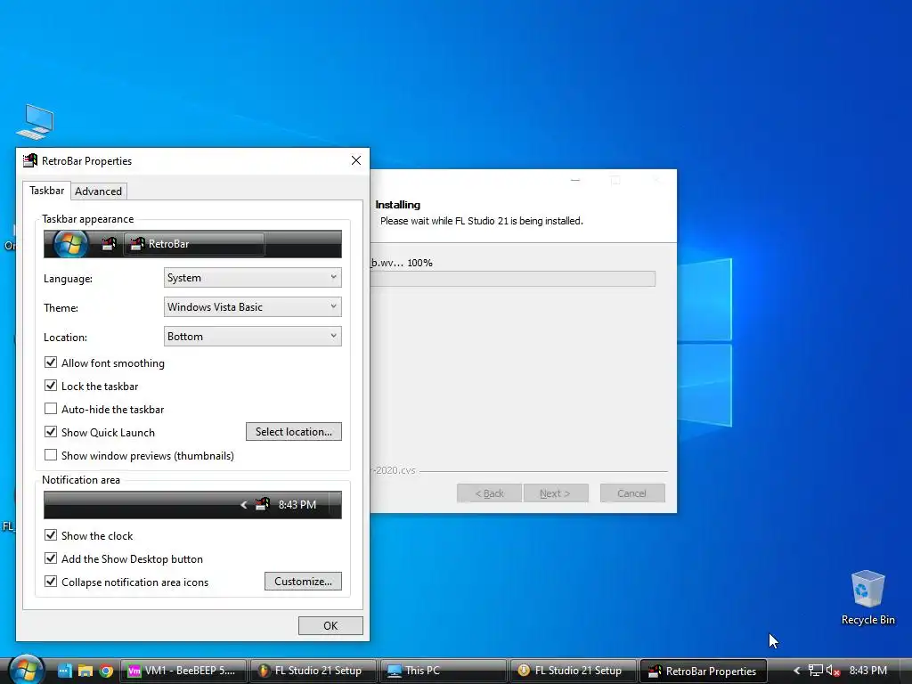Toggle Show Quick Launch checkbox

coord(51,432)
